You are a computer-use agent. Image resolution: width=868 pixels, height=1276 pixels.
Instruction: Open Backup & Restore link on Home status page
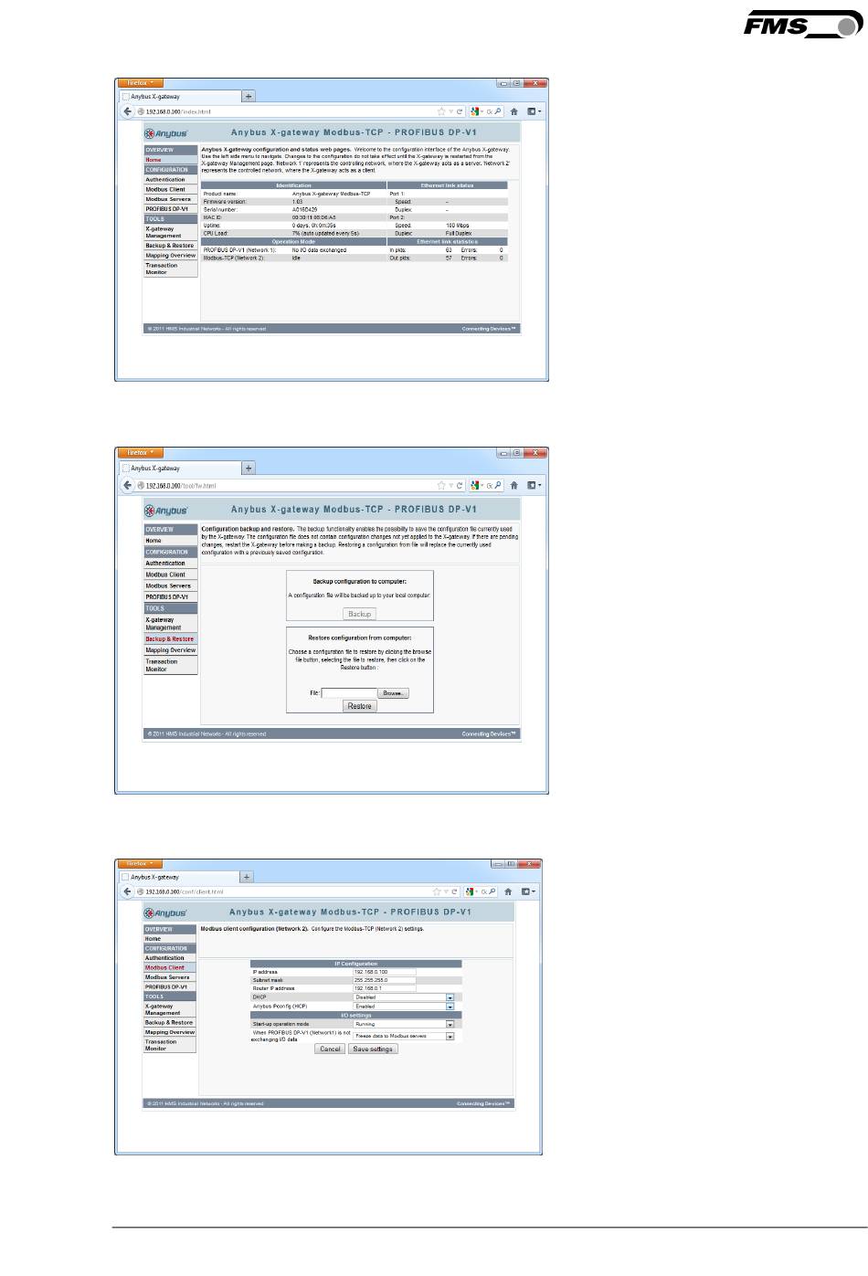click(171, 246)
